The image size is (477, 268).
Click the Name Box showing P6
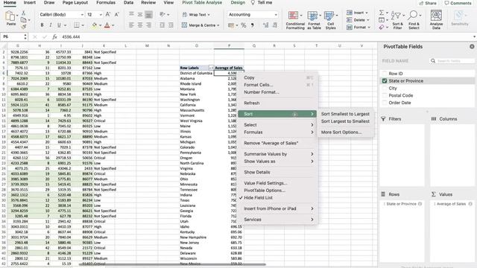(12, 36)
